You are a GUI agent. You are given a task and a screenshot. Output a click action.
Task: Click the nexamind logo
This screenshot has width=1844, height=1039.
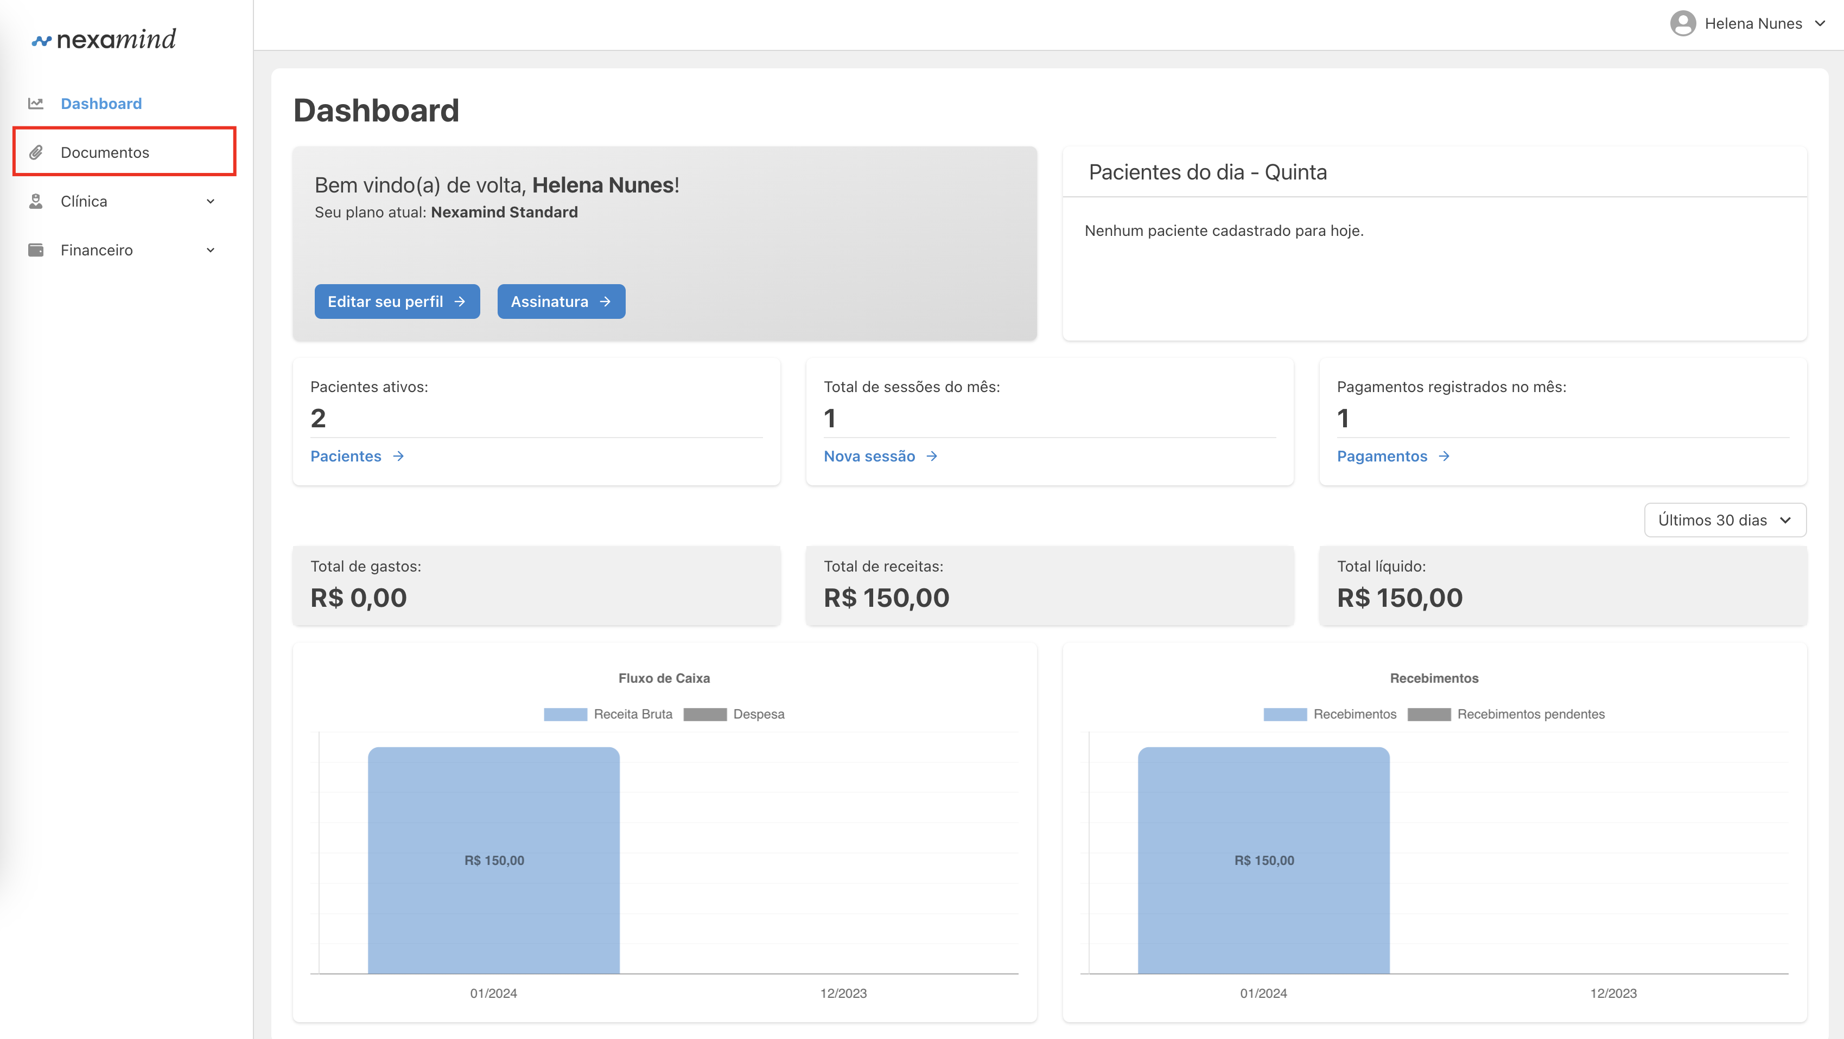click(x=104, y=39)
